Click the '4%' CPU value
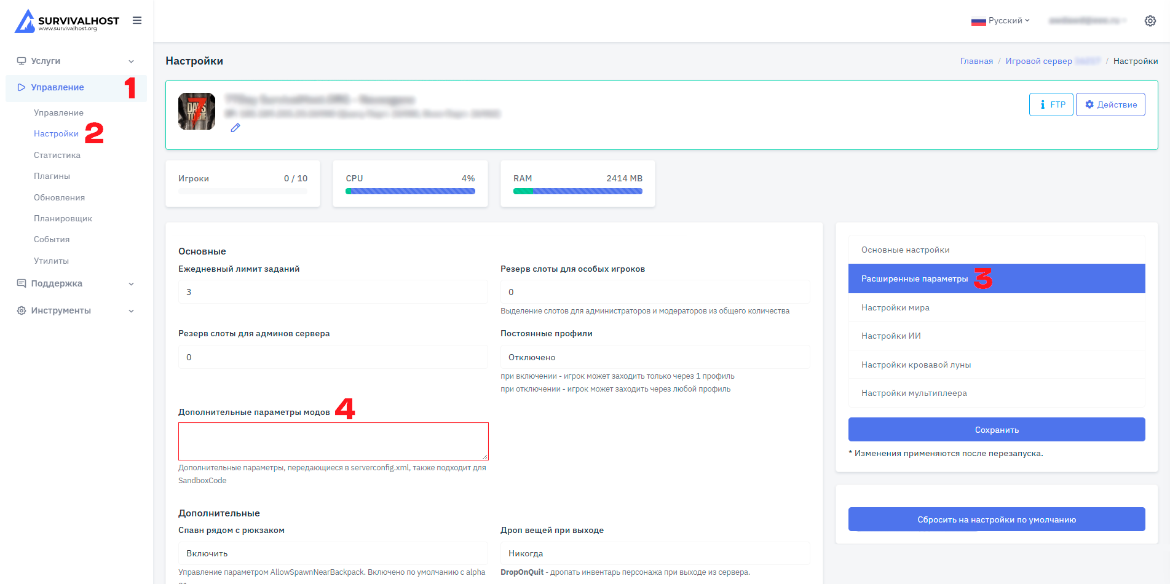Image resolution: width=1170 pixels, height=584 pixels. pos(468,178)
